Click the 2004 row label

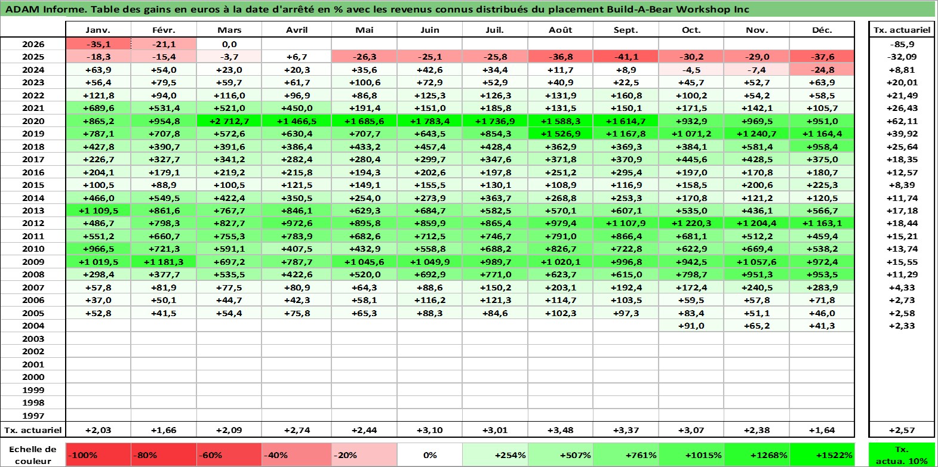coord(33,326)
